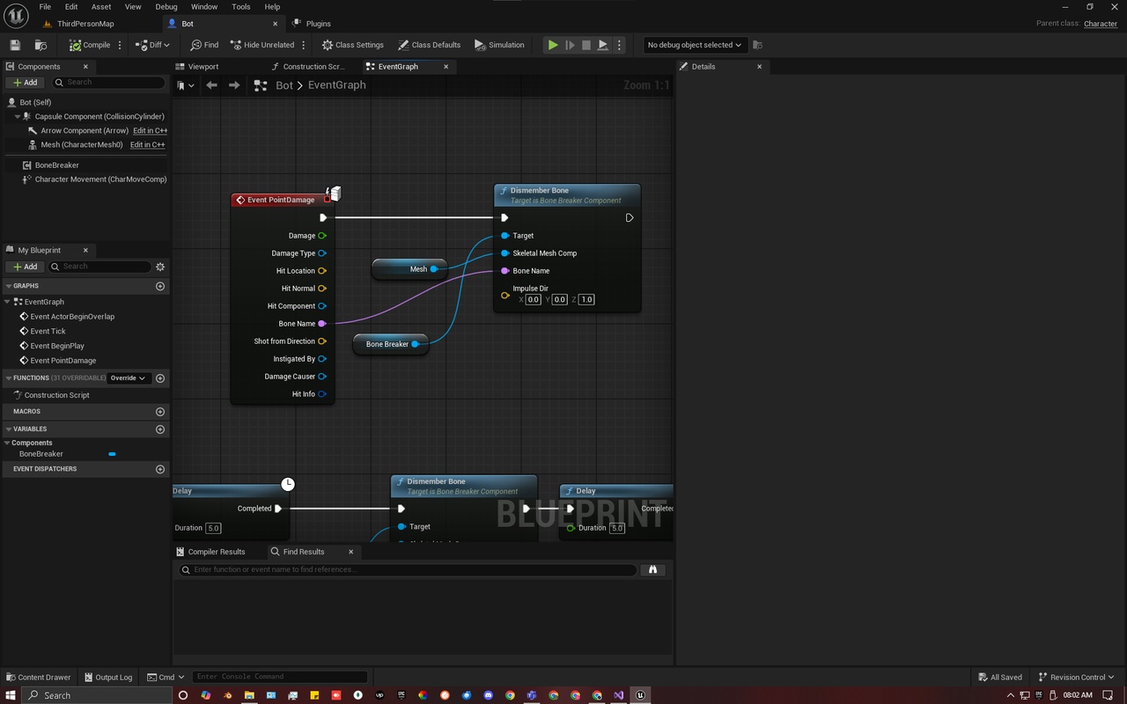Open the Cmd console type dropdown

click(x=166, y=677)
